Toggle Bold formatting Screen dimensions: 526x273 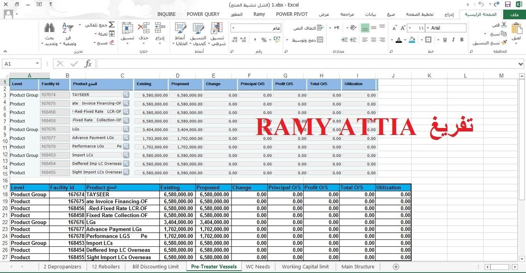click(x=462, y=40)
